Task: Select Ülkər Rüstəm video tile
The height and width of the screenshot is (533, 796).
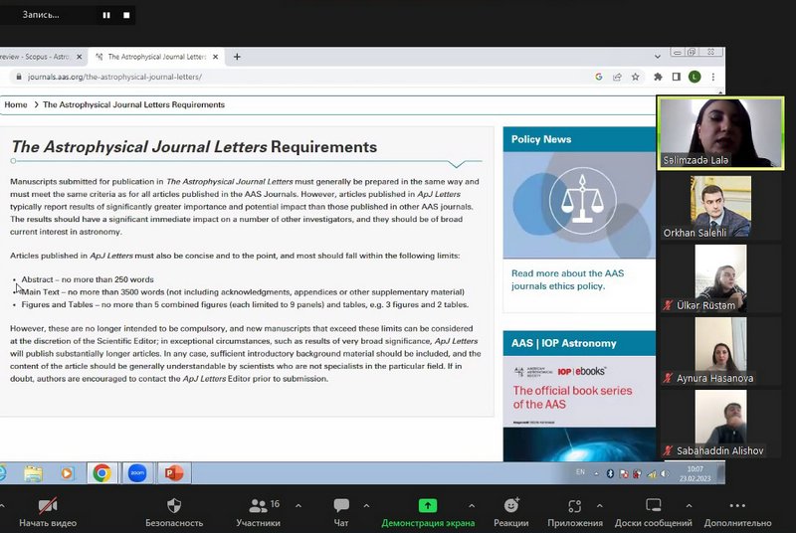Action: (x=720, y=278)
